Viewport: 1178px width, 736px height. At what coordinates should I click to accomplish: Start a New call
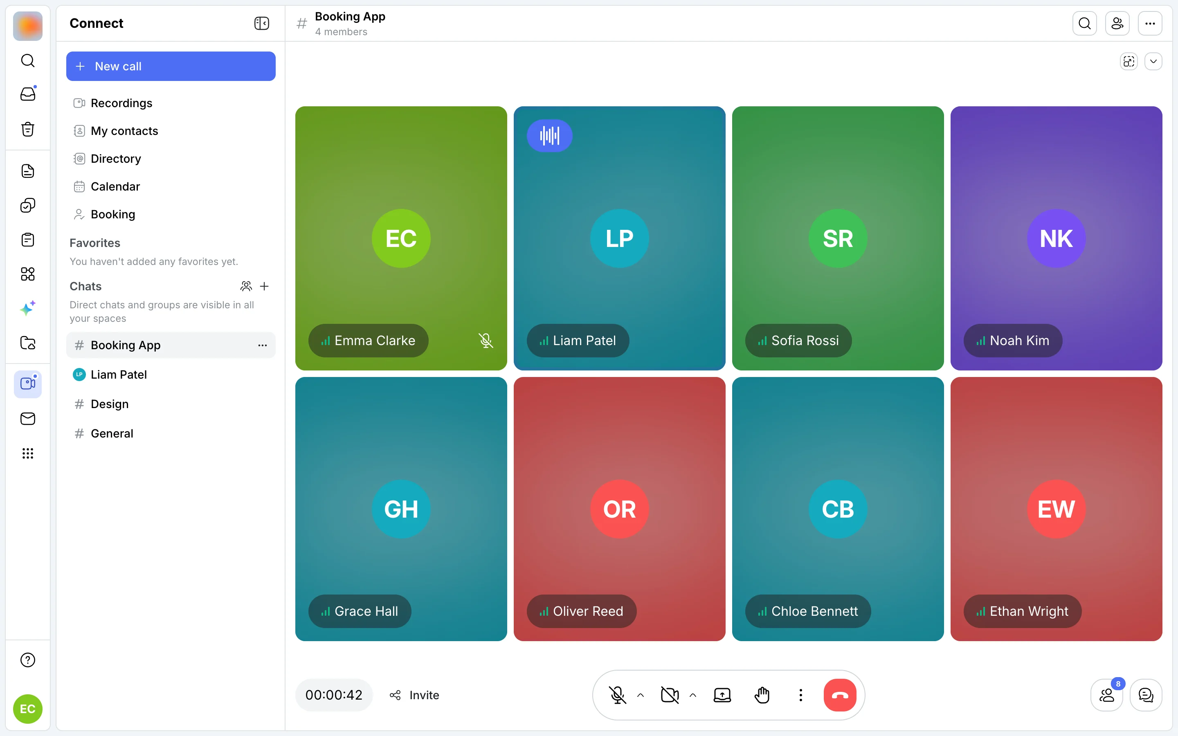tap(171, 66)
